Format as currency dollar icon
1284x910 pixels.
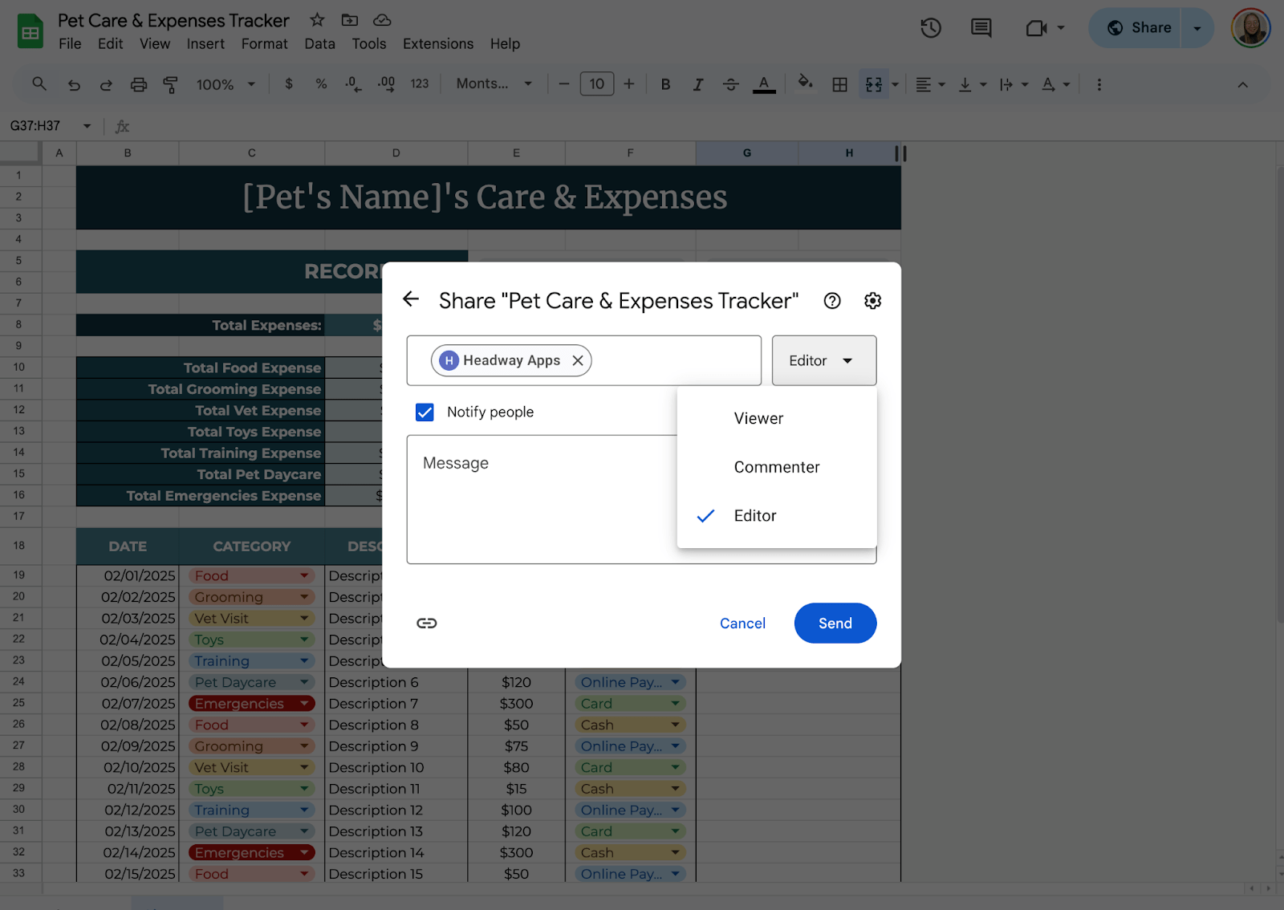coord(289,83)
